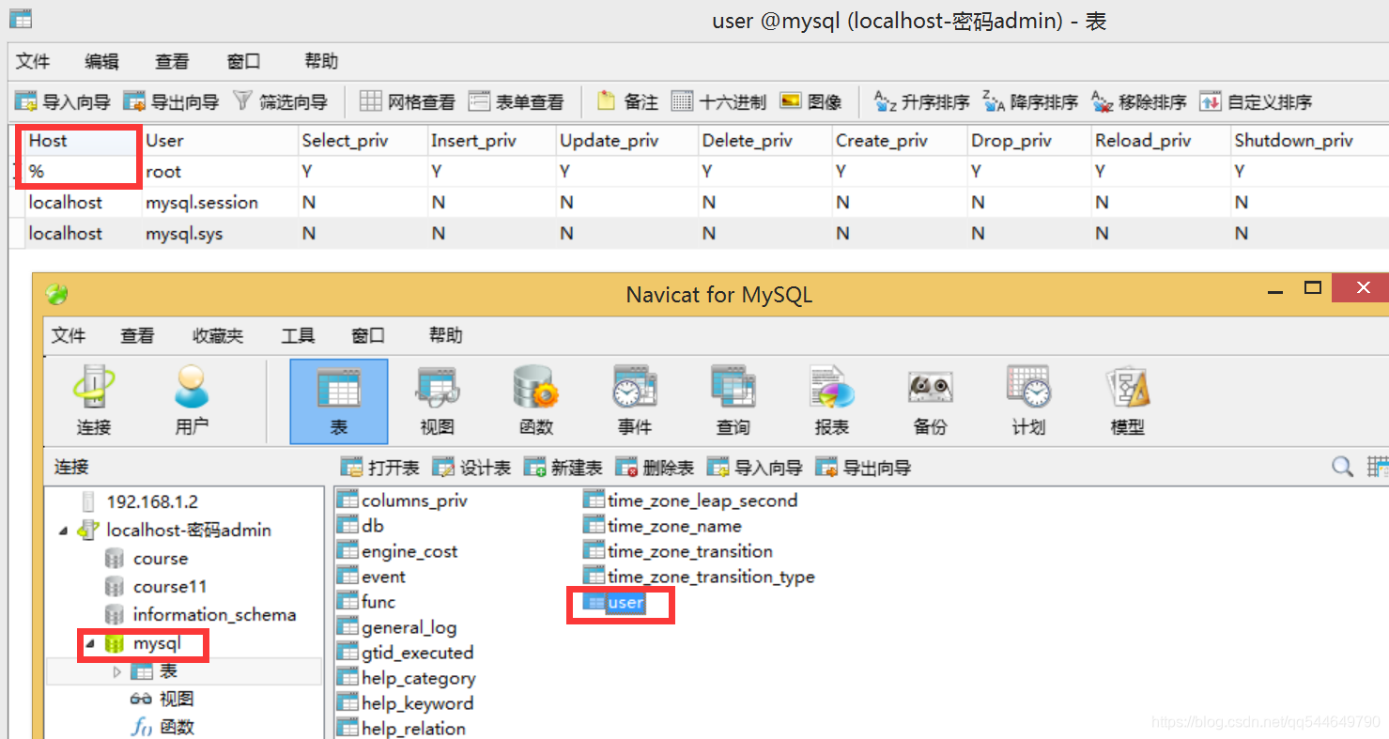Select the 模型 model icon in Navicat toolbar

(x=1128, y=401)
